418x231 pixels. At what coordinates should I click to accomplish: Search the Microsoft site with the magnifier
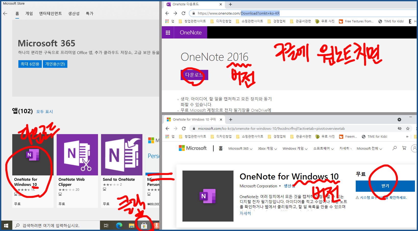tap(395, 148)
